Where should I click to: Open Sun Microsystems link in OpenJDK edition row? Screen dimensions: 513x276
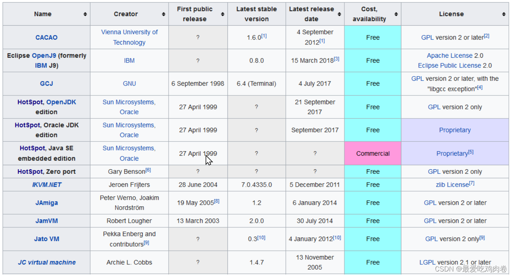129,102
